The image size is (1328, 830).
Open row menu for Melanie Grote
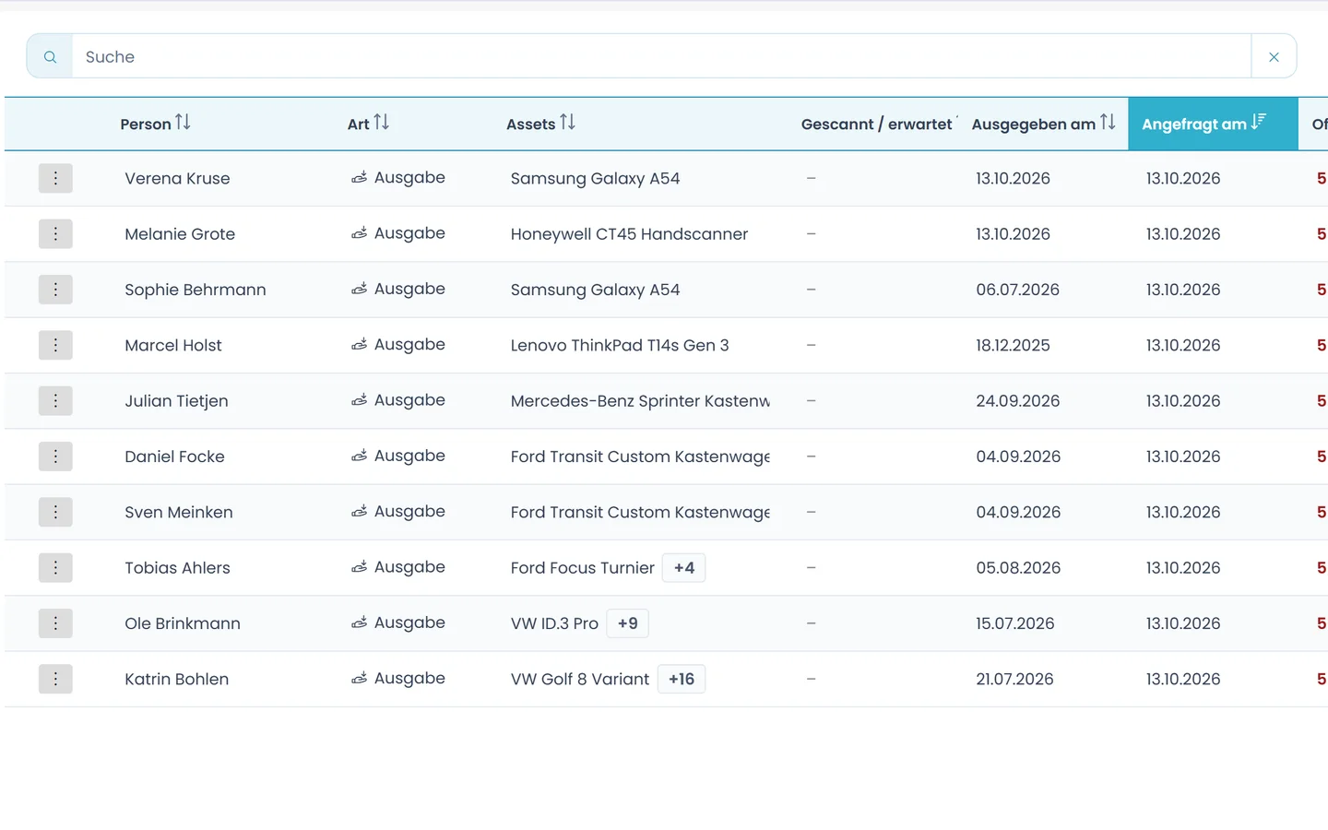[x=55, y=234]
